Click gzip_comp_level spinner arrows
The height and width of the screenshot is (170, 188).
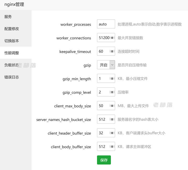pos(112,92)
